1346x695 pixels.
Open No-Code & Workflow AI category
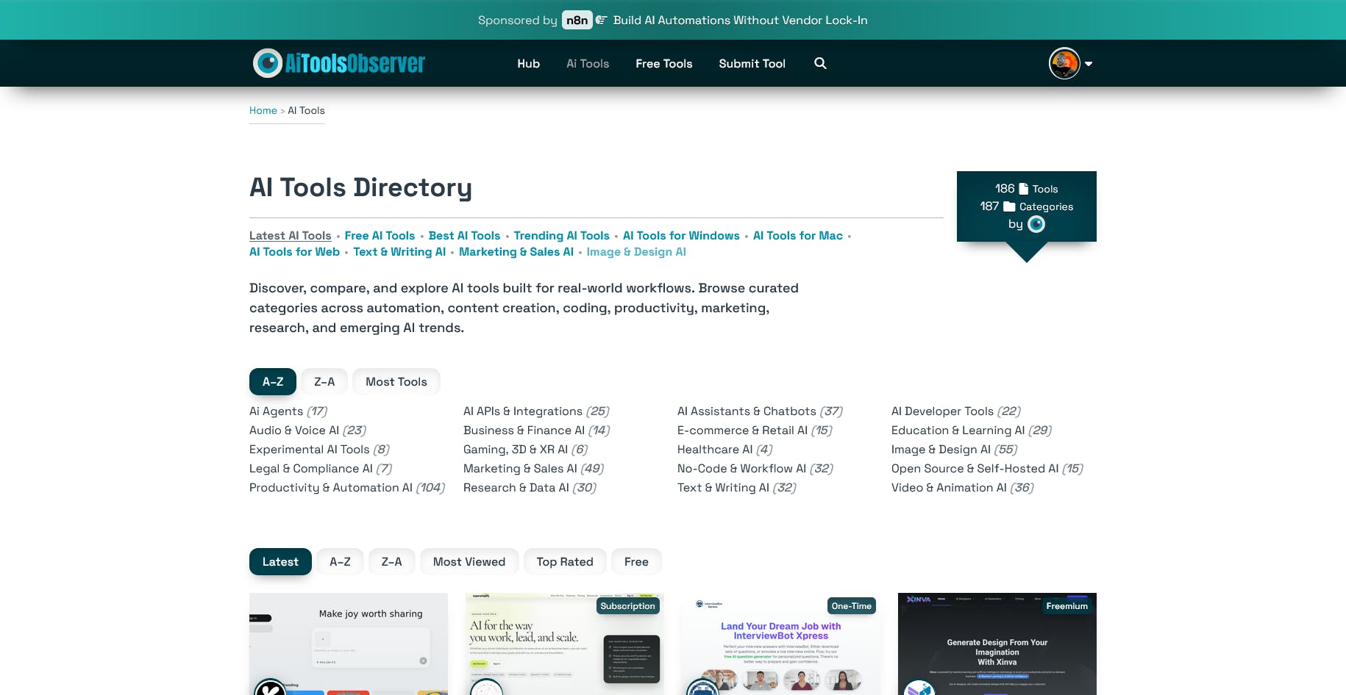pyautogui.click(x=755, y=469)
